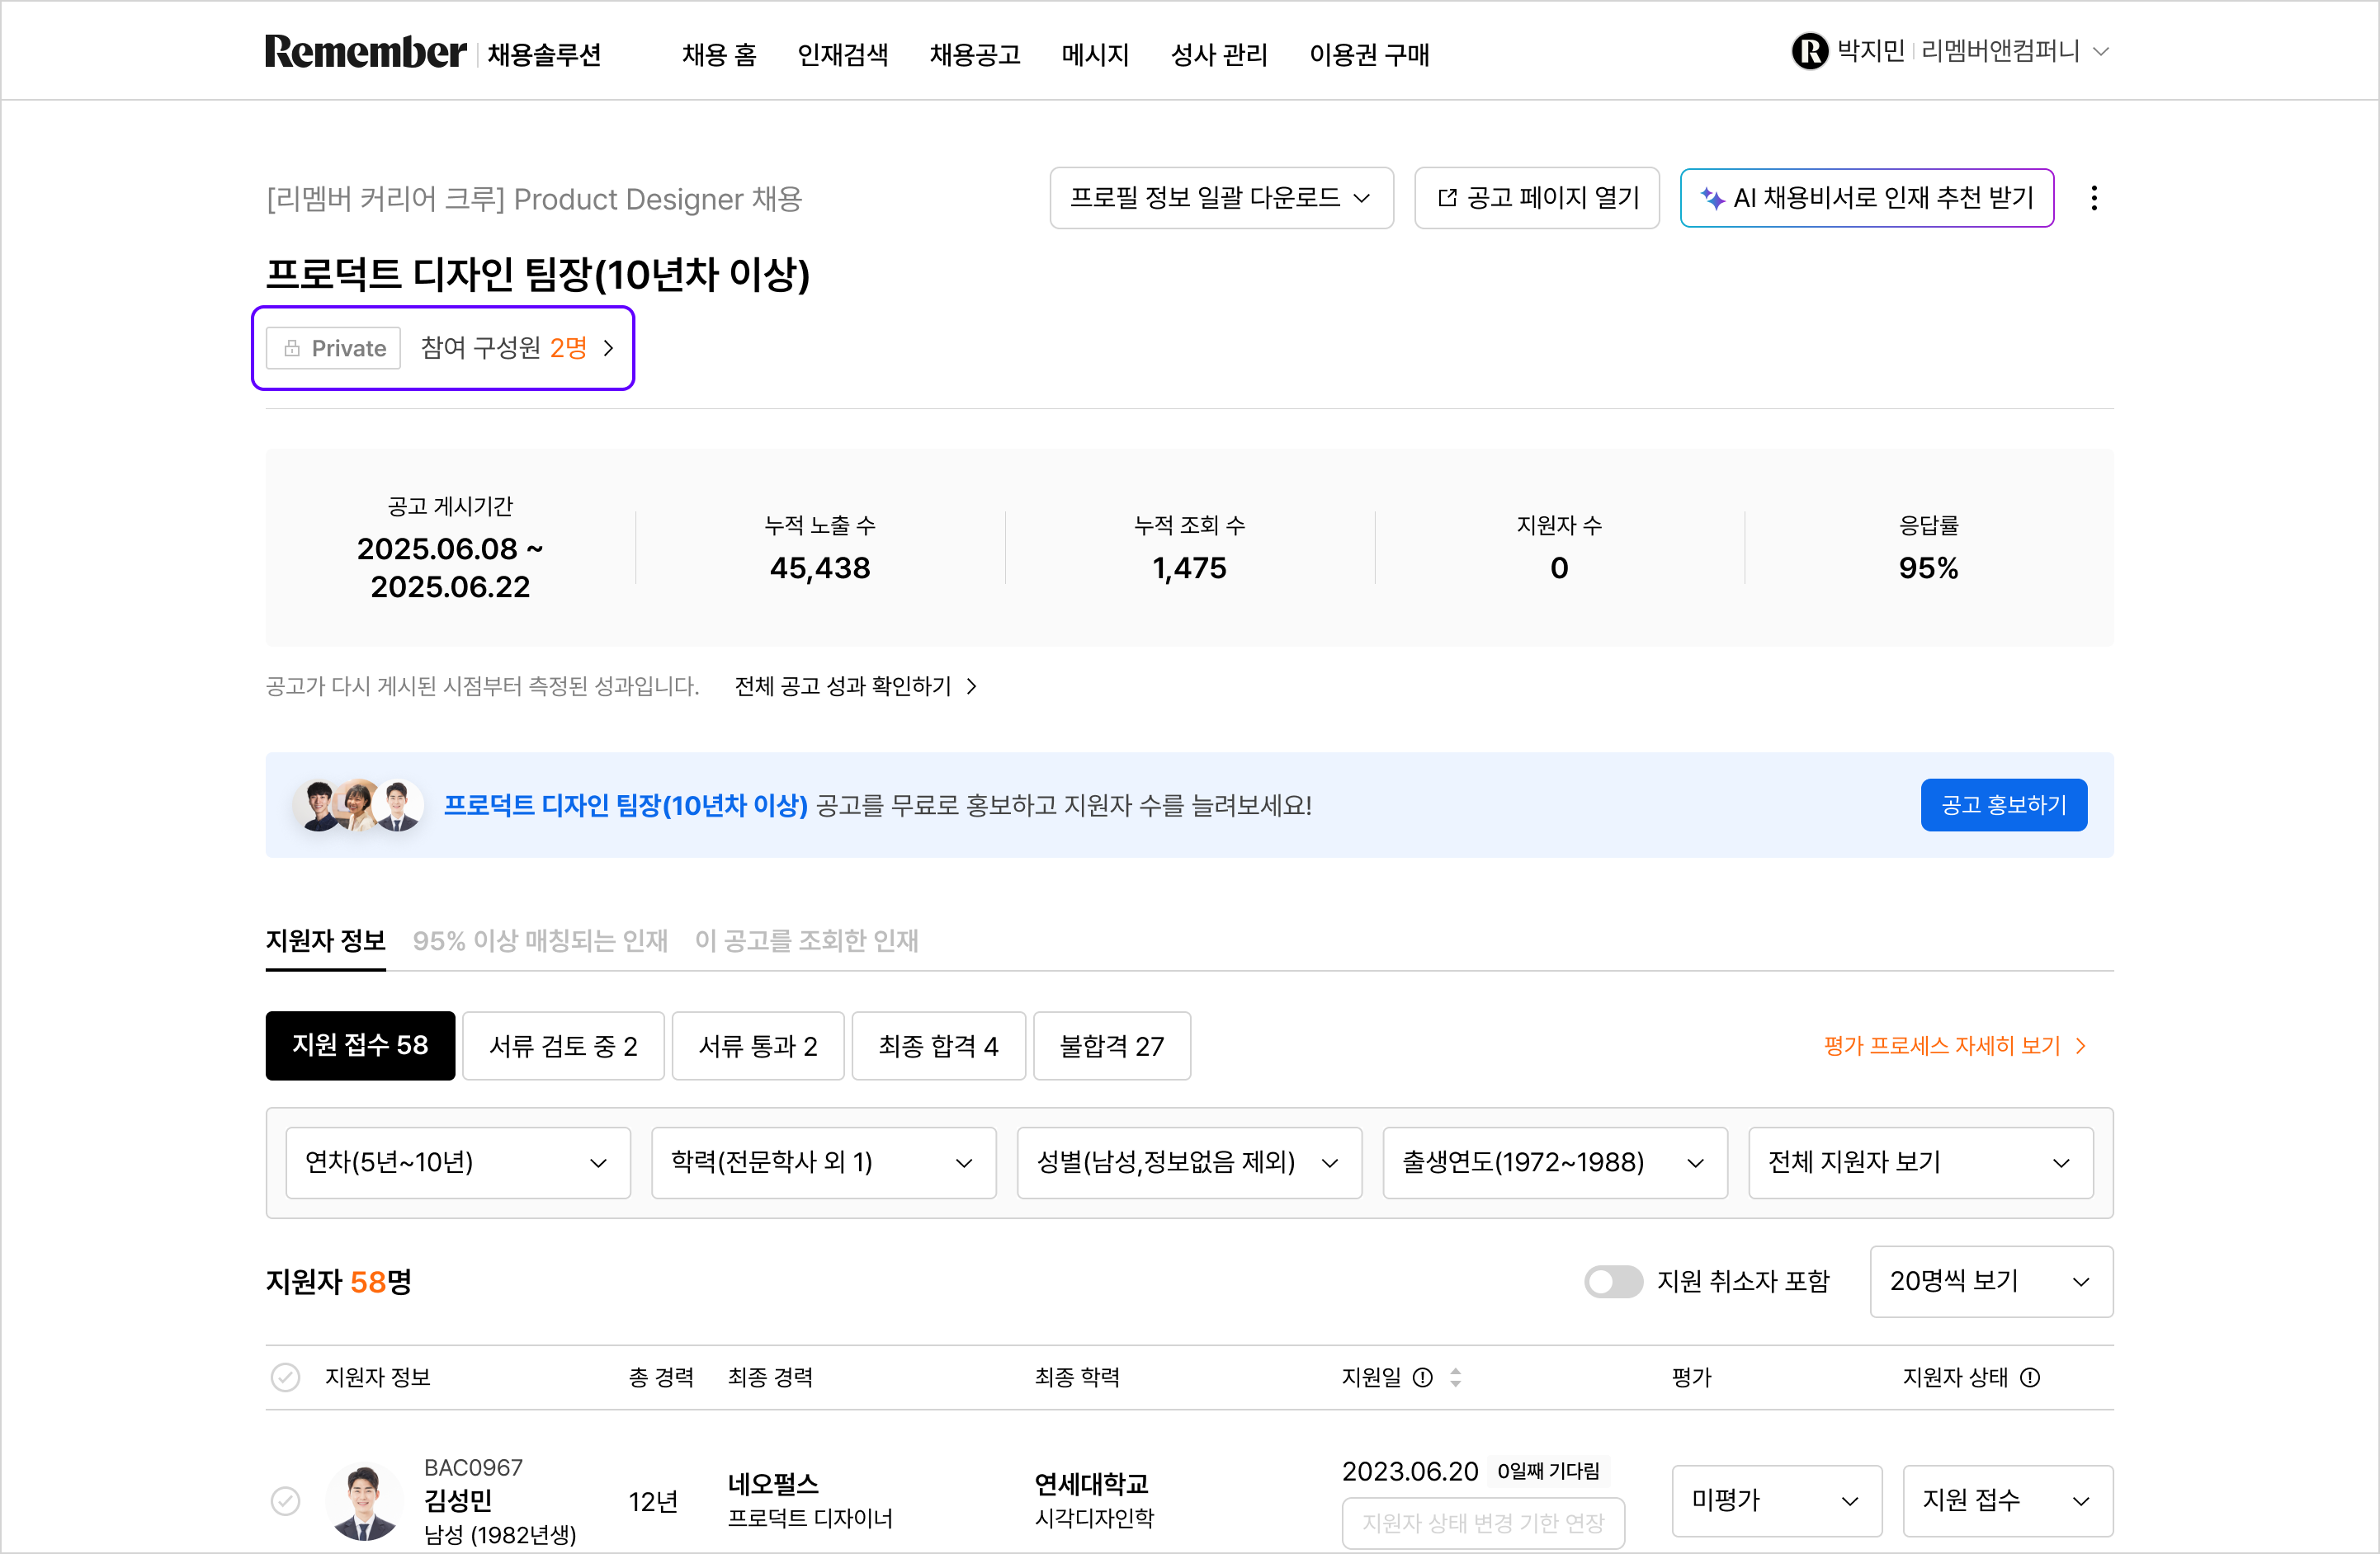
Task: Click the info icon beside 지원자 상태
Action: [2030, 1377]
